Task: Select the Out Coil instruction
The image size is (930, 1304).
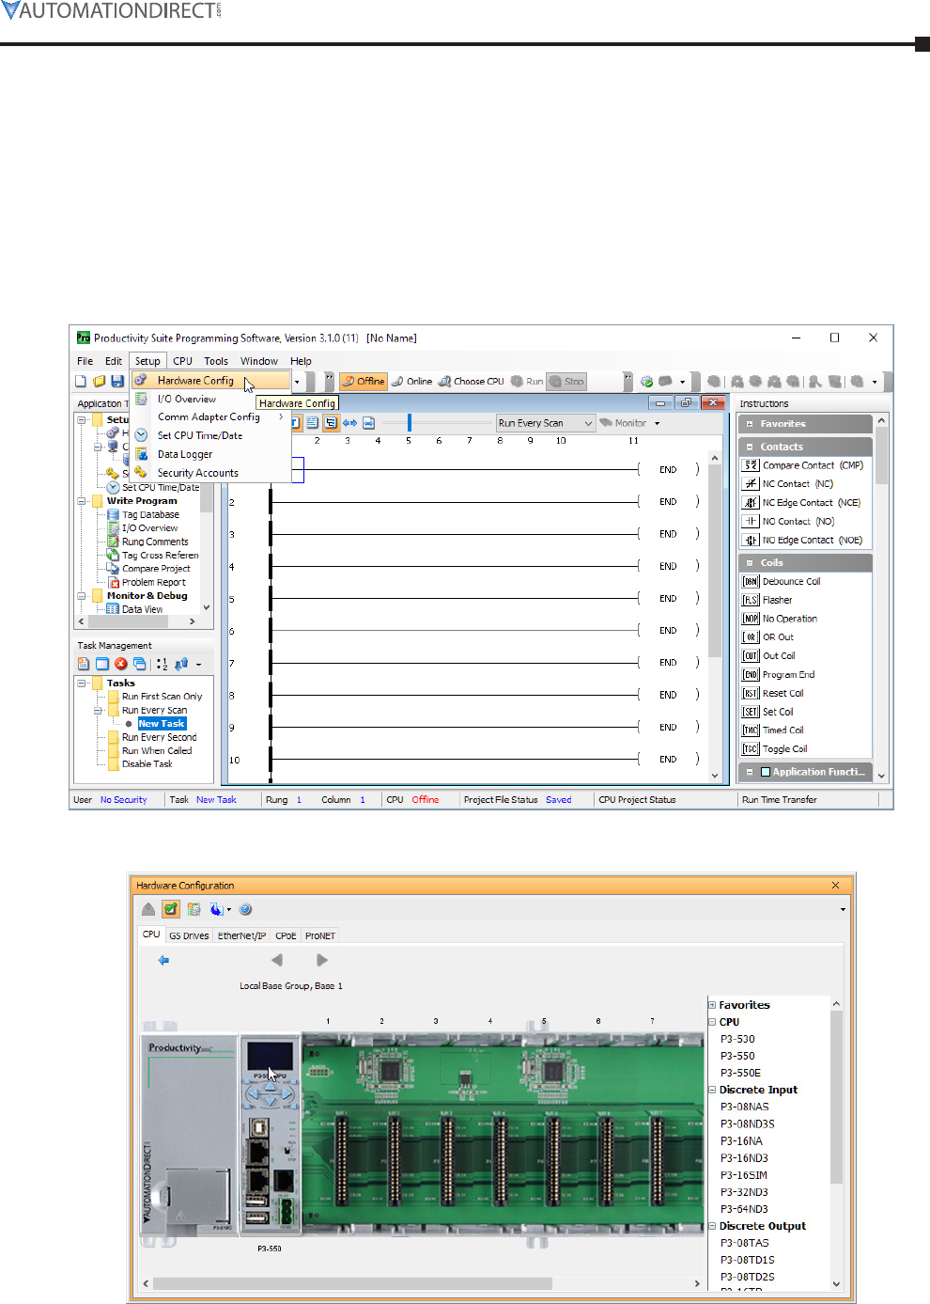Action: (770, 656)
